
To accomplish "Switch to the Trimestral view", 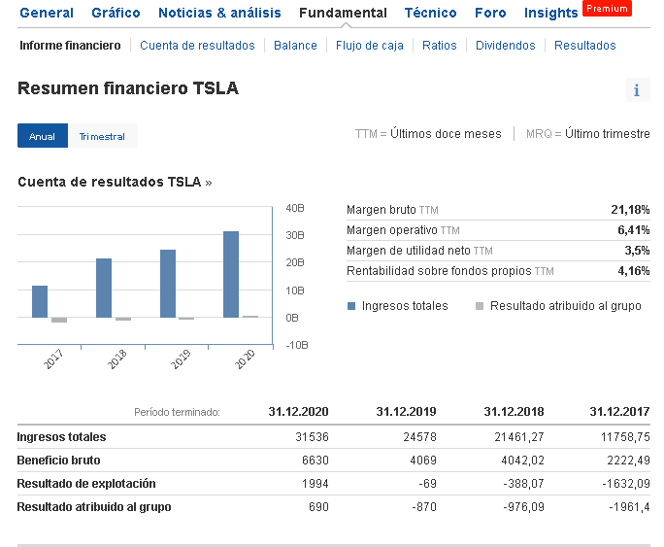I will tap(103, 136).
